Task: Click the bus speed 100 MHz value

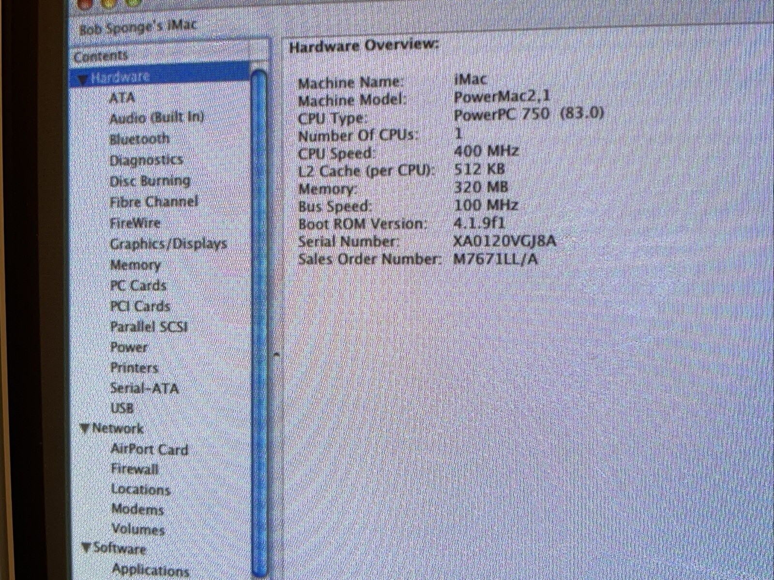Action: click(x=486, y=205)
